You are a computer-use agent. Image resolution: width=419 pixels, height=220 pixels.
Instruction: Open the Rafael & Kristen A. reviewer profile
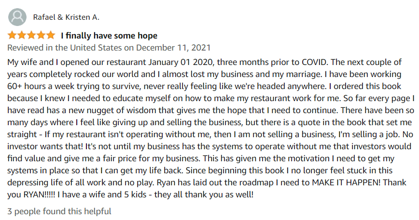click(66, 17)
